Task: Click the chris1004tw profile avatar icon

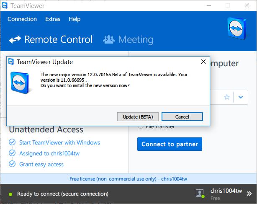Action: 200,194
